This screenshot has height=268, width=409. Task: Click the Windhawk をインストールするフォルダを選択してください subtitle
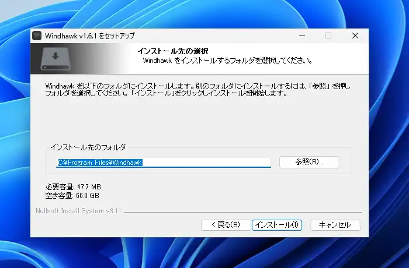227,61
